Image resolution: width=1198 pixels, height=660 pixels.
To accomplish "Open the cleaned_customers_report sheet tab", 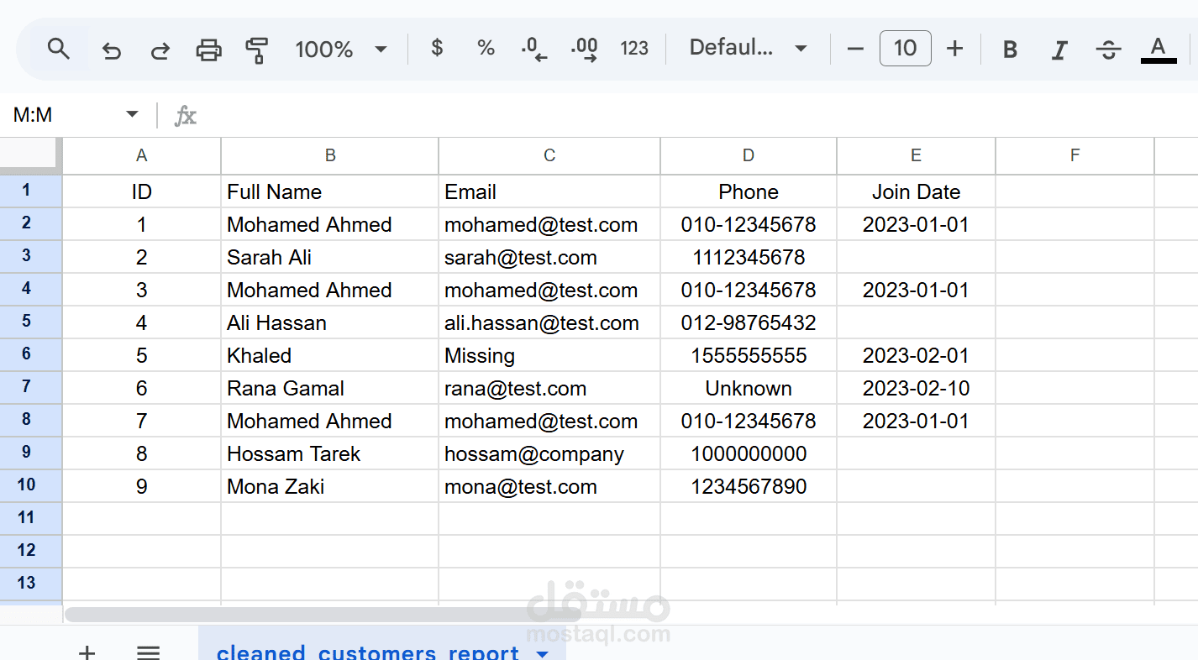I will point(368,652).
